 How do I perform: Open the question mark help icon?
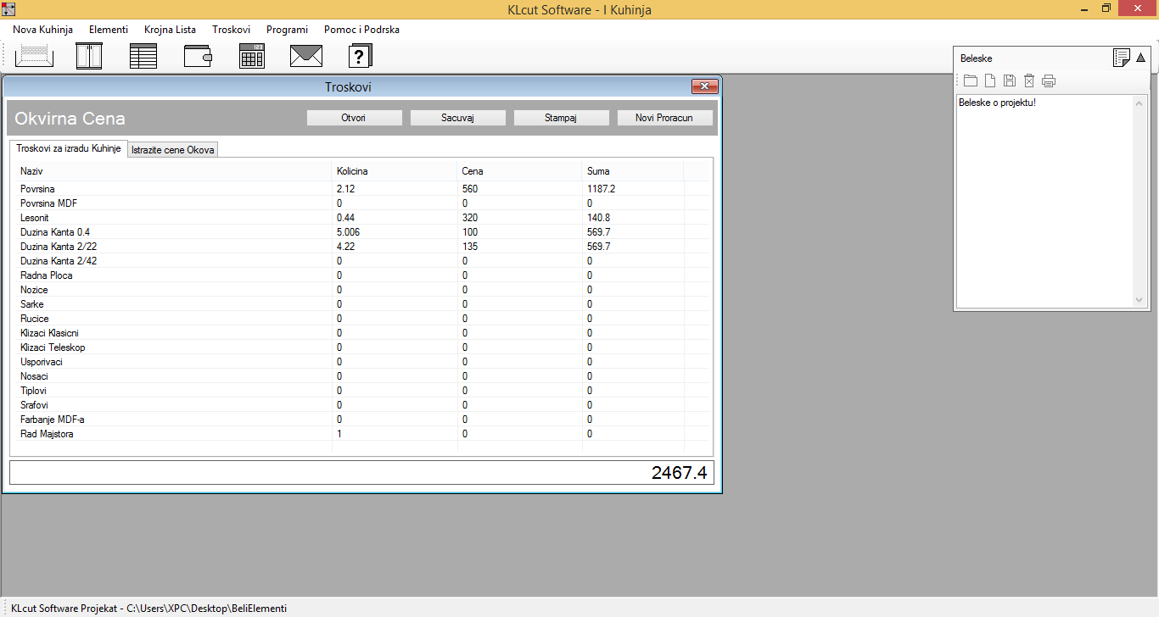click(361, 56)
